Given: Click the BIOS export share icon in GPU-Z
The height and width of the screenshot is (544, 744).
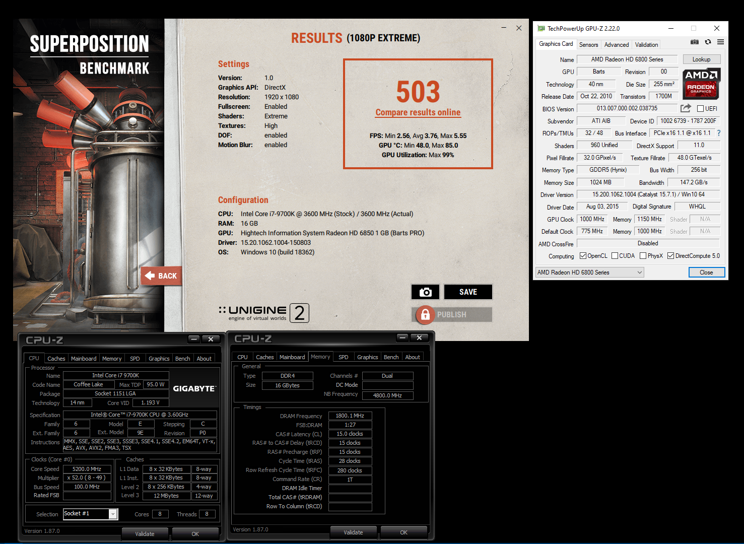Looking at the screenshot, I should click(x=686, y=108).
